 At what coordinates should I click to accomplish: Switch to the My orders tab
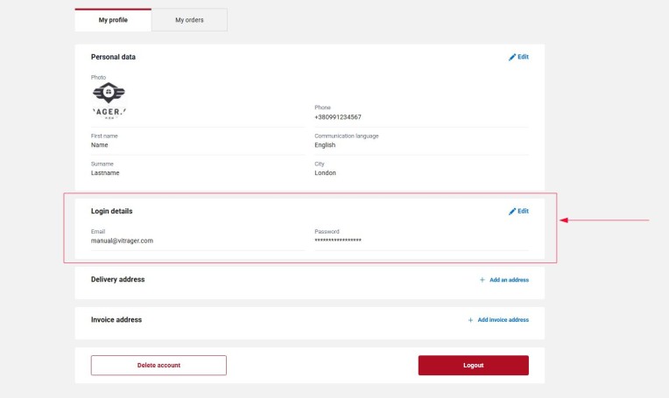tap(189, 20)
